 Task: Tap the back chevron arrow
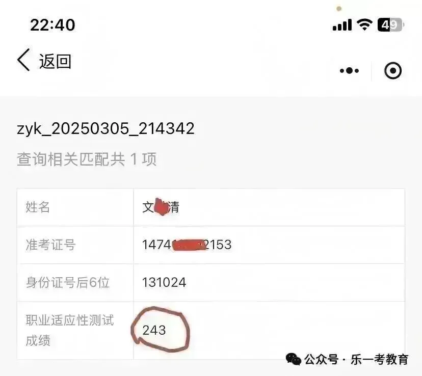click(x=23, y=60)
